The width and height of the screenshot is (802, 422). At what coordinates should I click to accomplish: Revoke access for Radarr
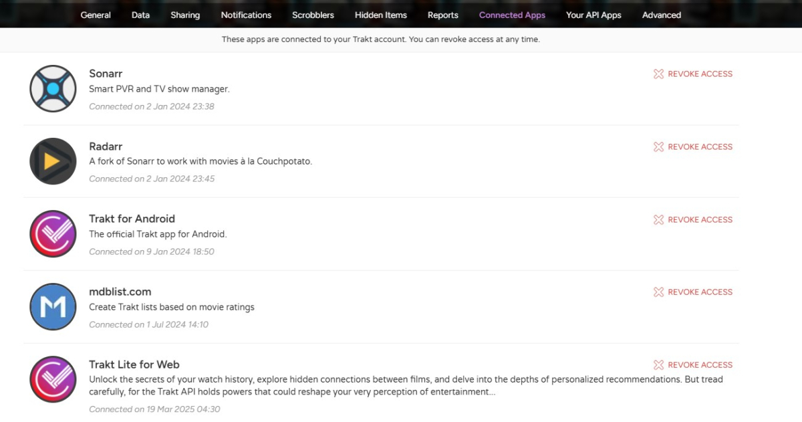coord(693,147)
